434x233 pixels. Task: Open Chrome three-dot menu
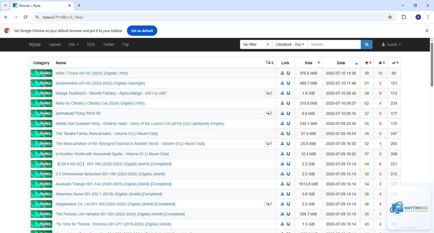click(x=428, y=17)
